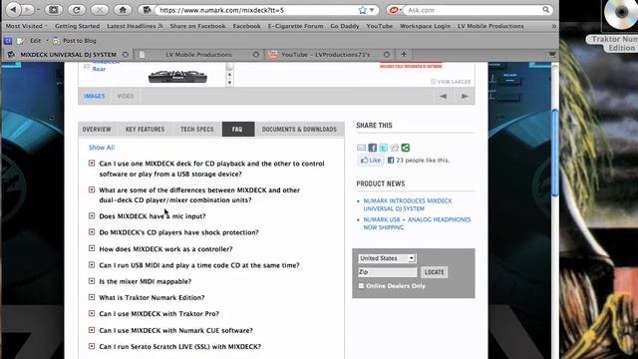
Task: Expand the Numark CUE software question
Action: click(x=92, y=330)
